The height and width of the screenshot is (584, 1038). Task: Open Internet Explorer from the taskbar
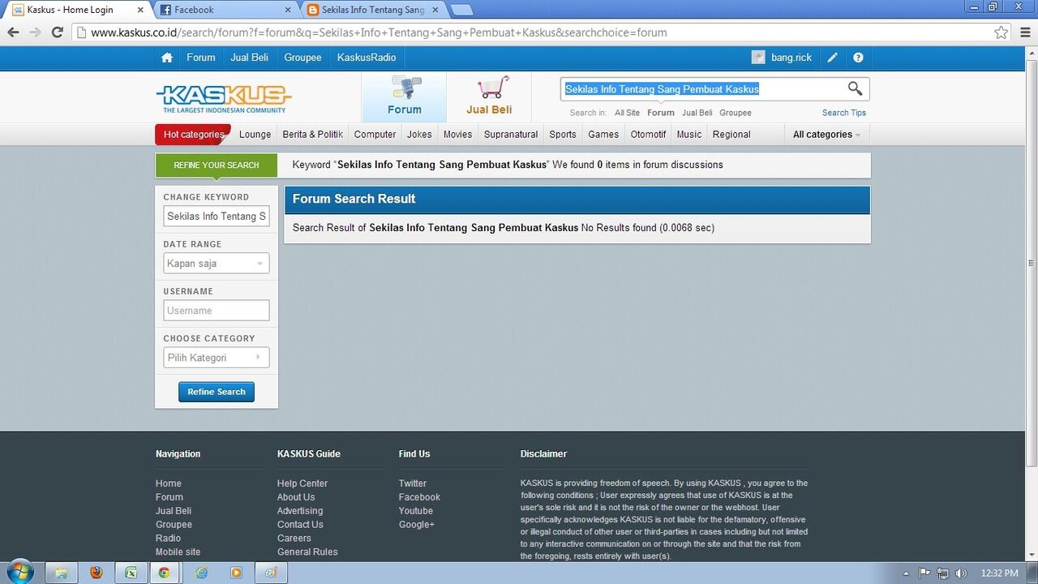(201, 572)
